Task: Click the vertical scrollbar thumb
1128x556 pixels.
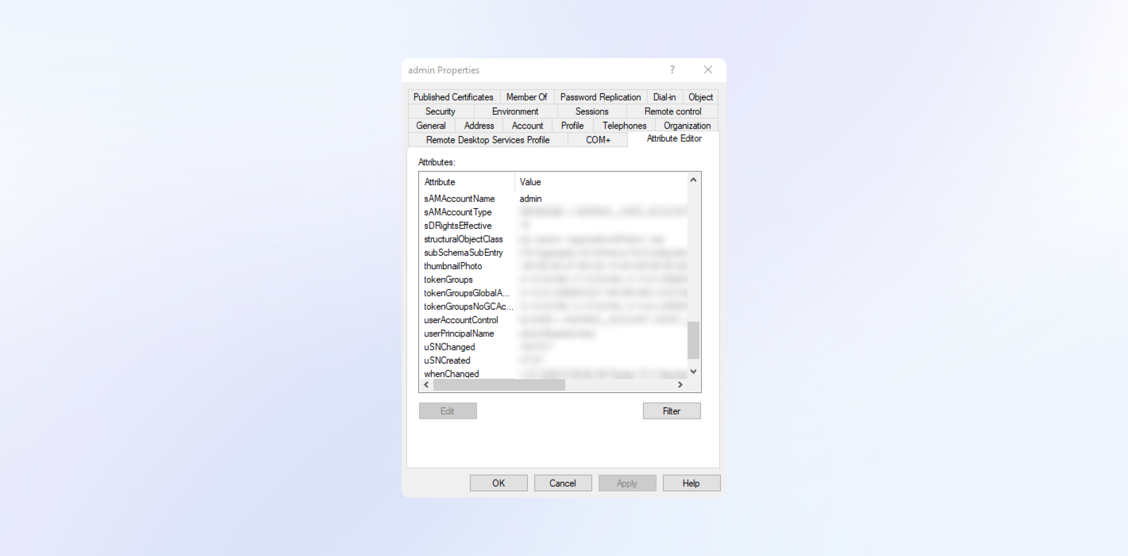Action: tap(693, 340)
